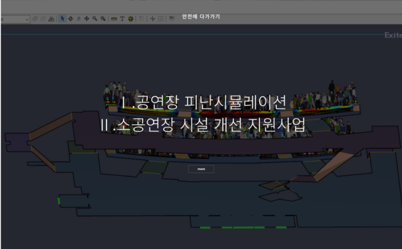Click the crosshair move tool icon
Image resolution: width=402 pixels, height=249 pixels.
click(153, 19)
